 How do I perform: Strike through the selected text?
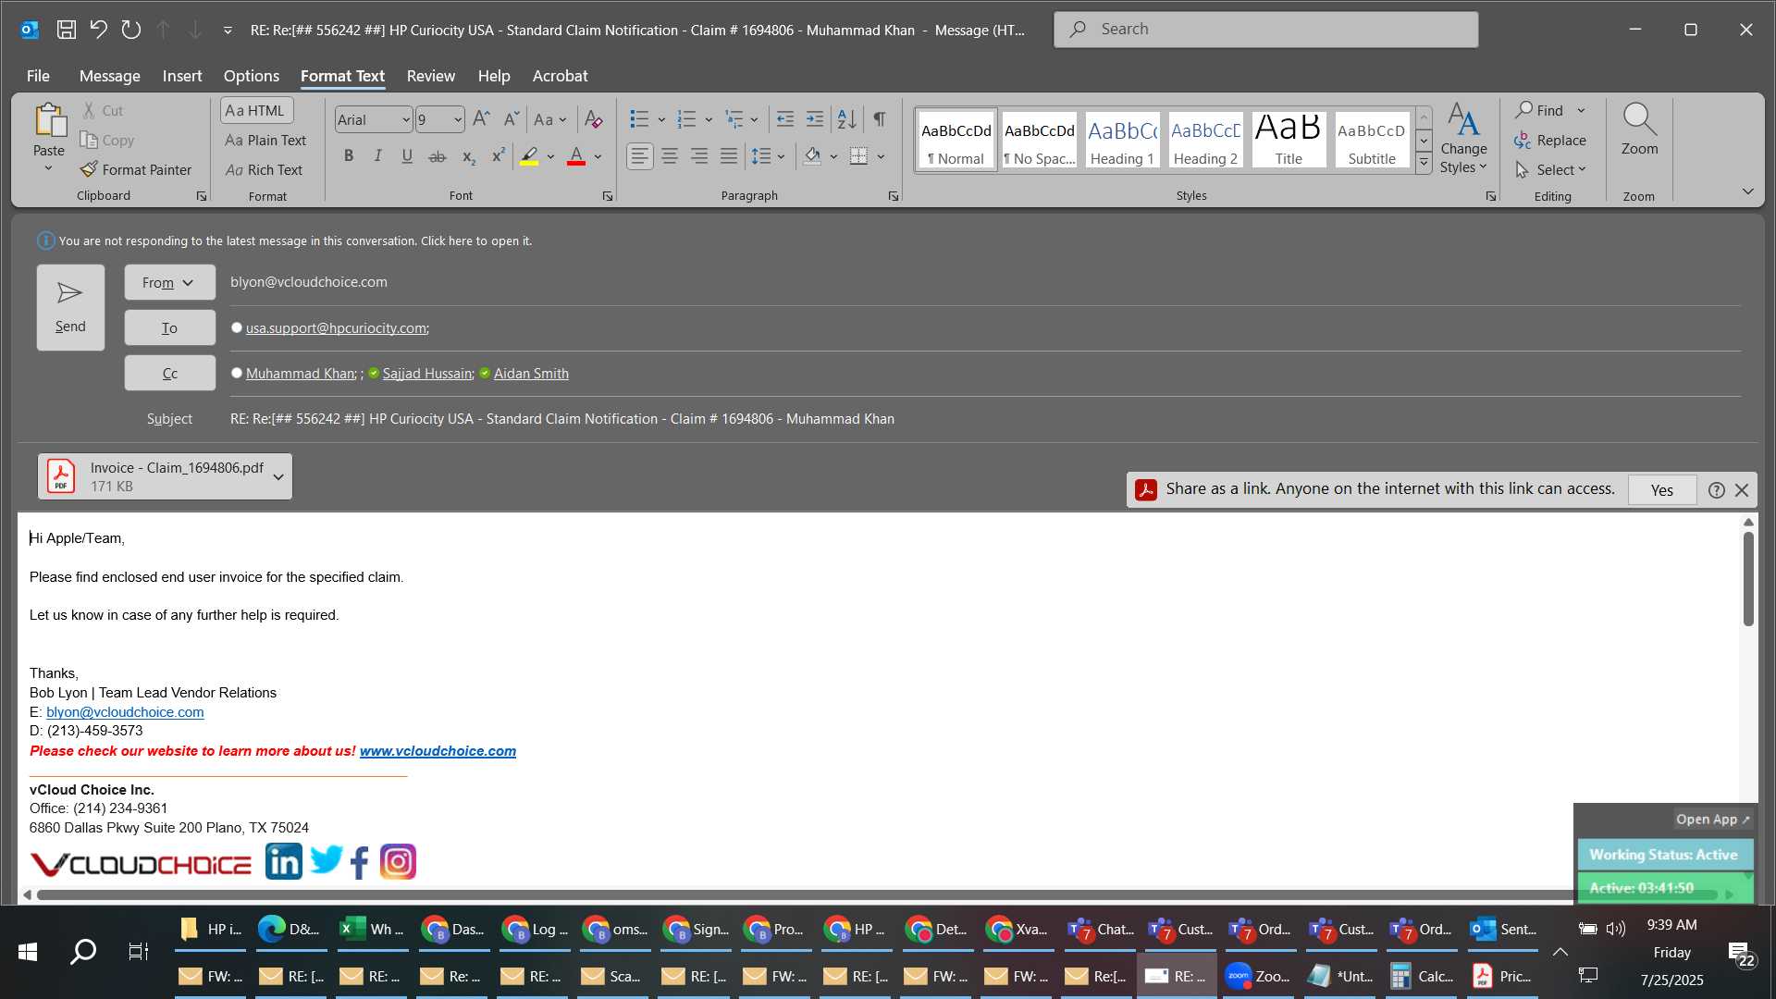[x=438, y=156]
